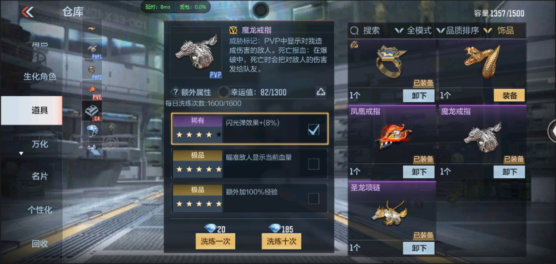Click the 洗炼一次 button
Screen dimensions: 556x264
pos(216,242)
